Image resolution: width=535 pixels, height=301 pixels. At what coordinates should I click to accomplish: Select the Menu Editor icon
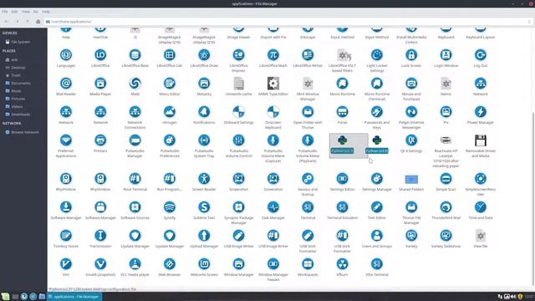click(170, 84)
